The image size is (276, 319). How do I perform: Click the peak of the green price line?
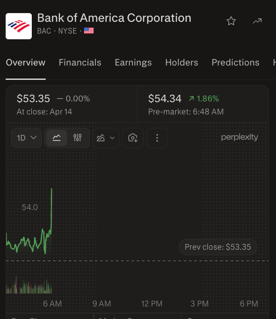[51, 189]
